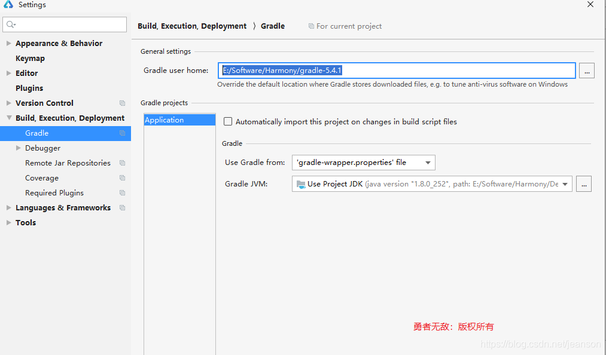Click the Debugger tree label
606x355 pixels.
(x=43, y=148)
